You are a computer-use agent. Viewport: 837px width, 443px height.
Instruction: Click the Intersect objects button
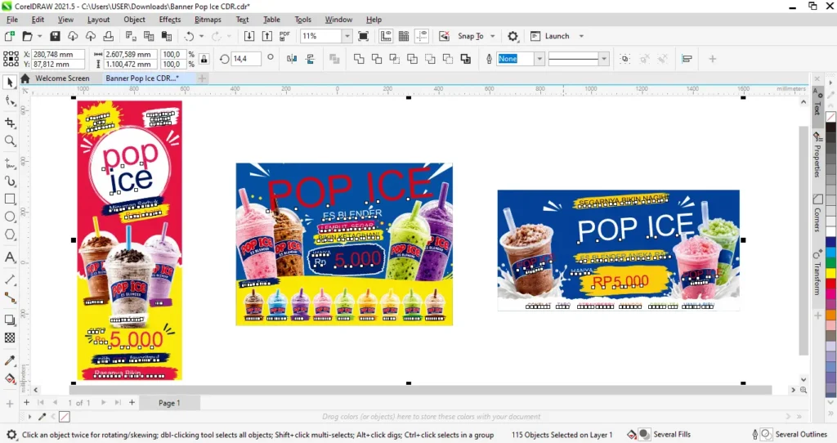pos(395,59)
